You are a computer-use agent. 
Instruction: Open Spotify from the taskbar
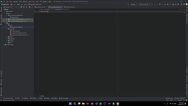pyautogui.click(x=100, y=104)
